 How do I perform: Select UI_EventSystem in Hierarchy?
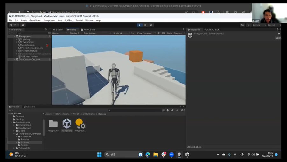[x=30, y=57]
